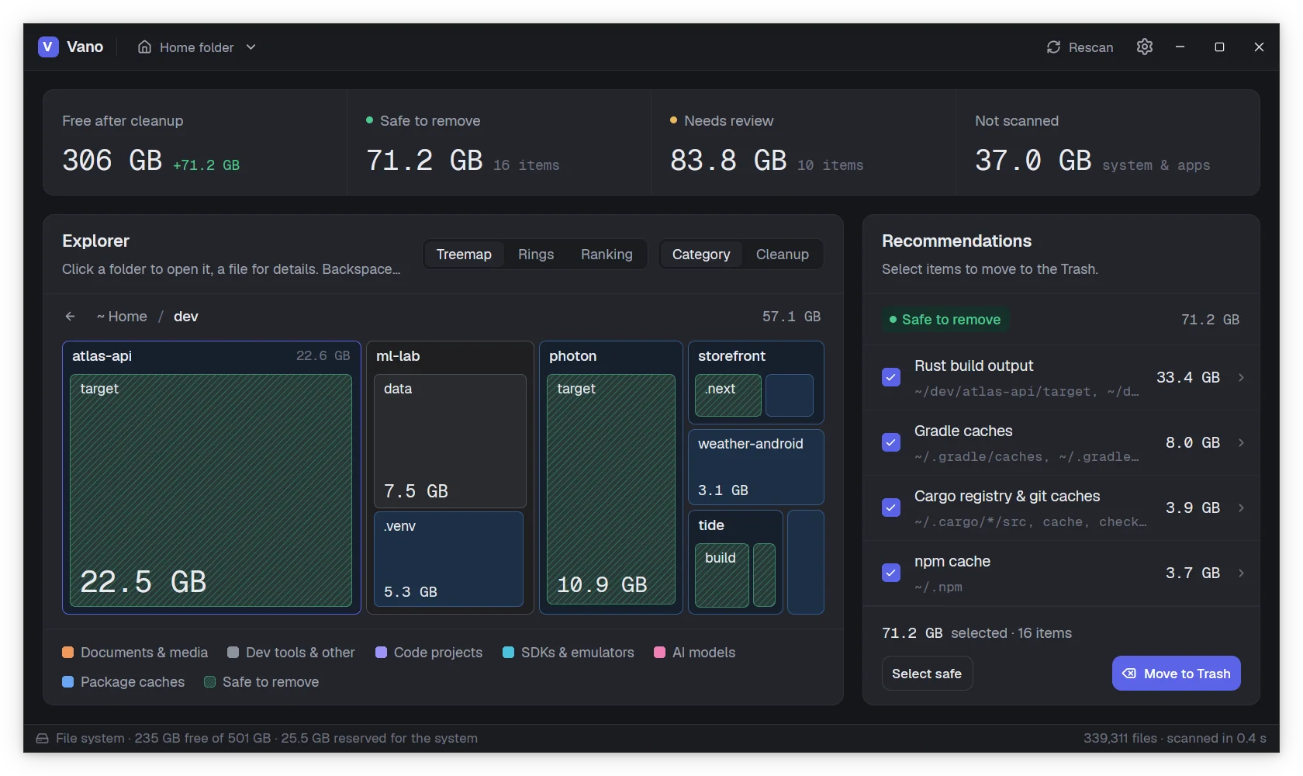Click the Needs review summary card
Image resolution: width=1303 pixels, height=776 pixels.
point(803,143)
